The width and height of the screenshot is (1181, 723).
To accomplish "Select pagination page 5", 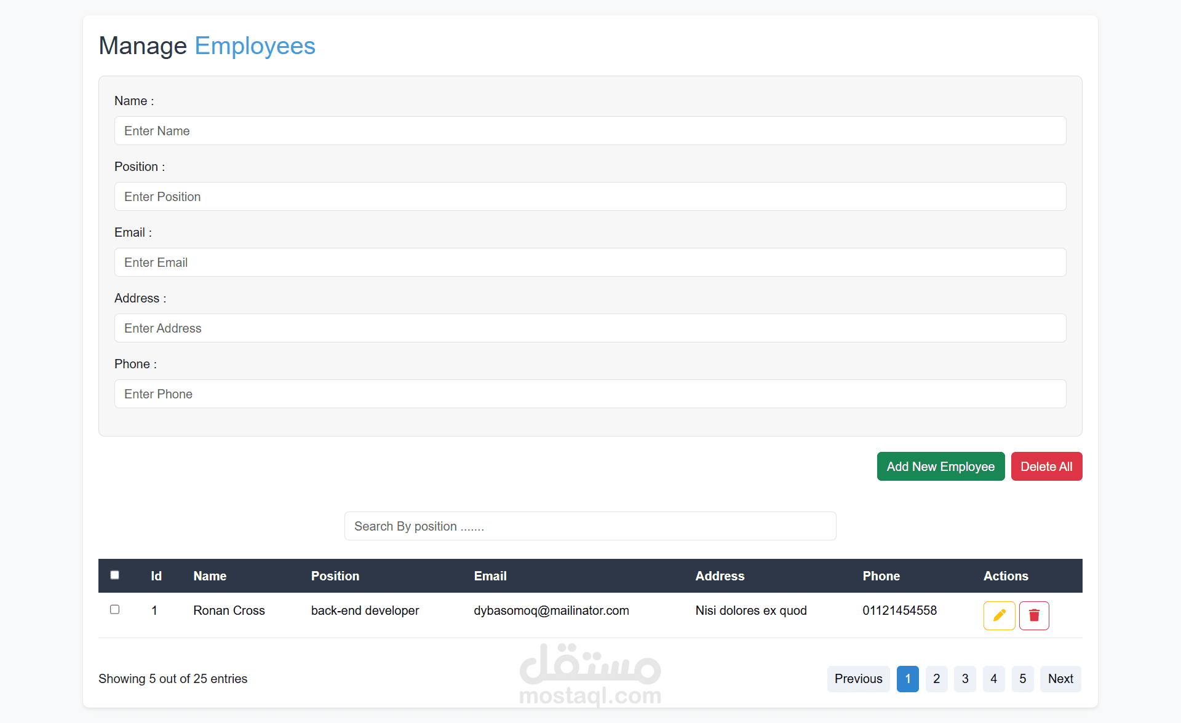I will (x=1022, y=679).
